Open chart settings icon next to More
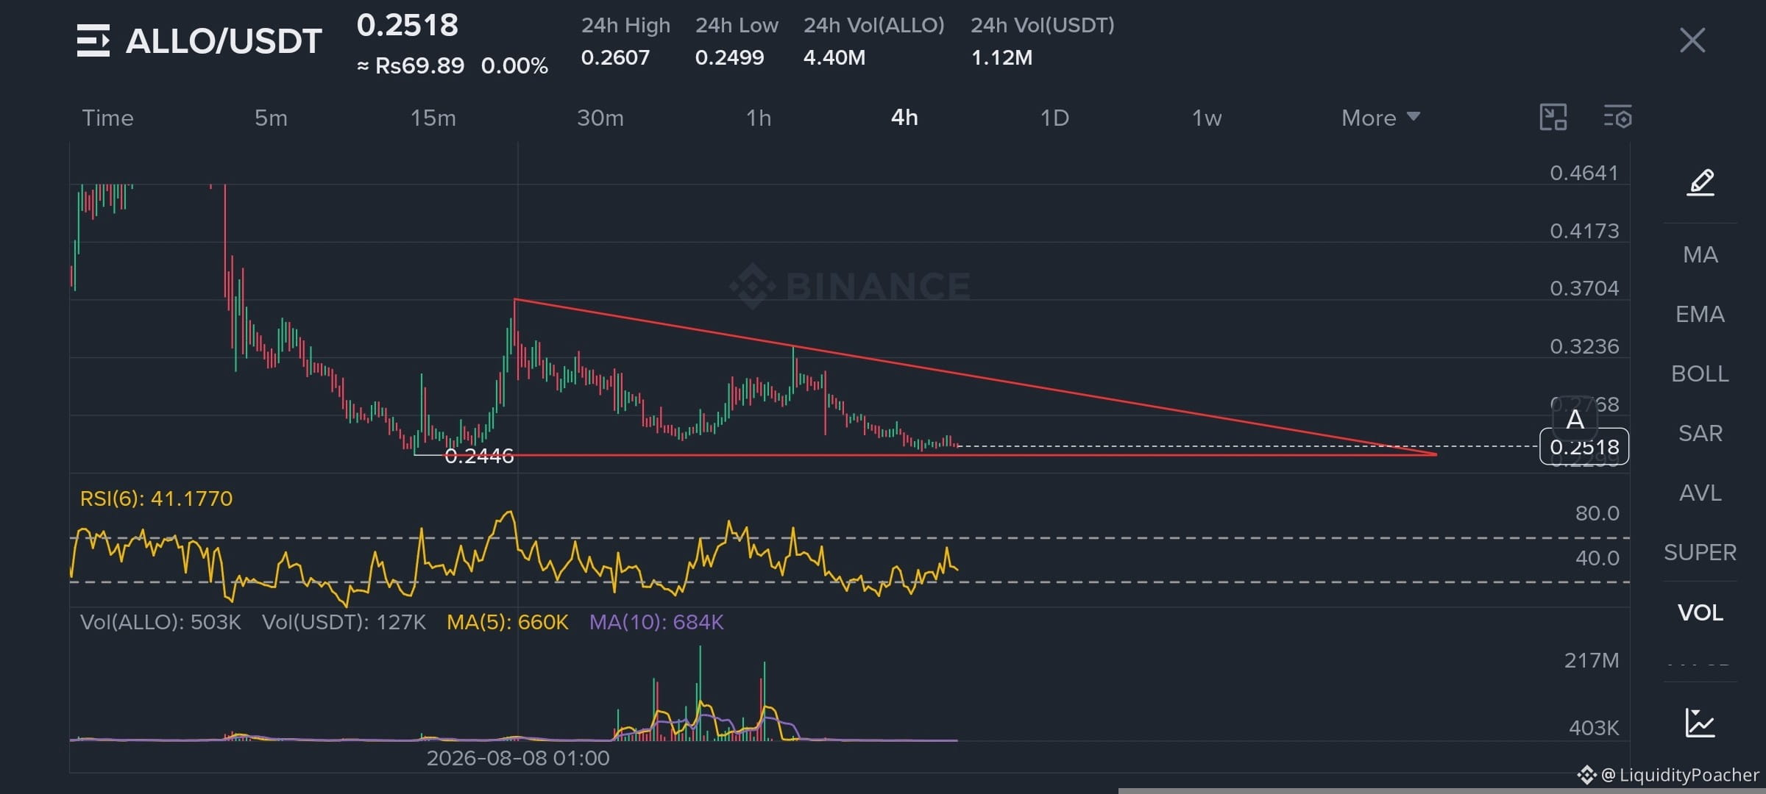The width and height of the screenshot is (1766, 794). click(1617, 118)
